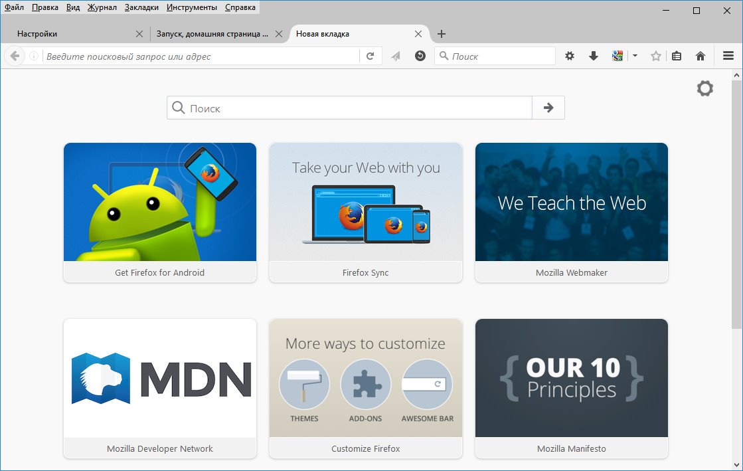Viewport: 743px width, 471px height.
Task: Click the new tab page gear icon
Action: pyautogui.click(x=705, y=88)
